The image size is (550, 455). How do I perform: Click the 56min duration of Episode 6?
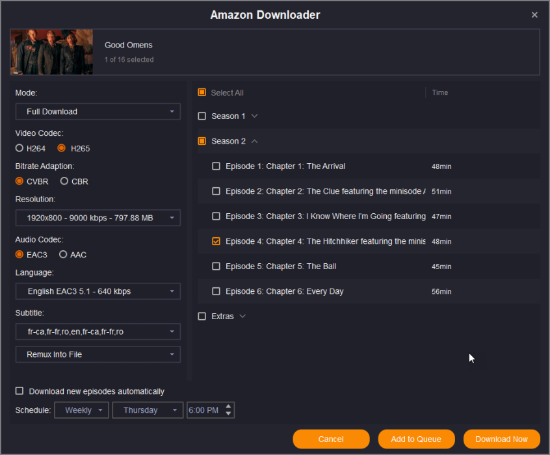[441, 291]
